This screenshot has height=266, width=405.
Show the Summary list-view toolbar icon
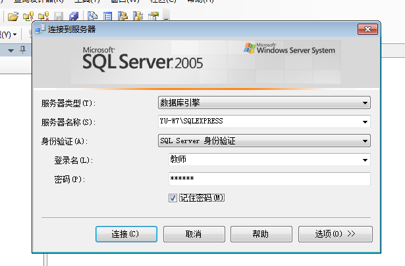click(108, 16)
